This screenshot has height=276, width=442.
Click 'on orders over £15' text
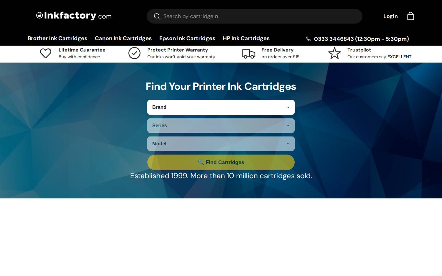[x=280, y=57]
